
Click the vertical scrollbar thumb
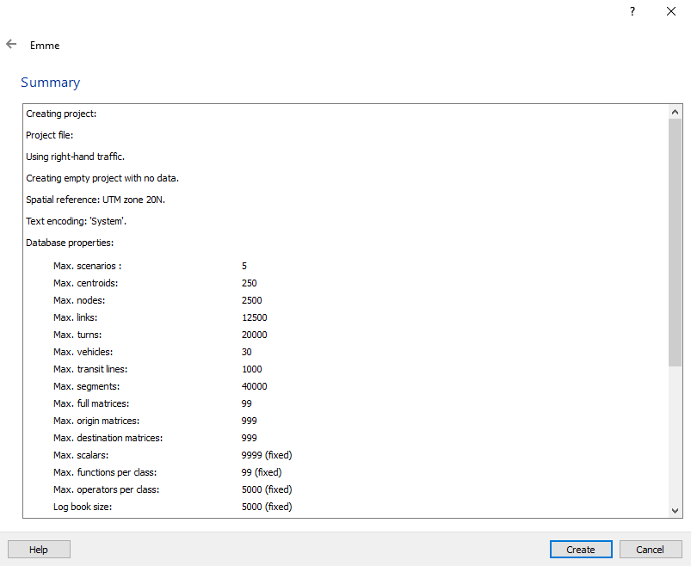point(676,241)
